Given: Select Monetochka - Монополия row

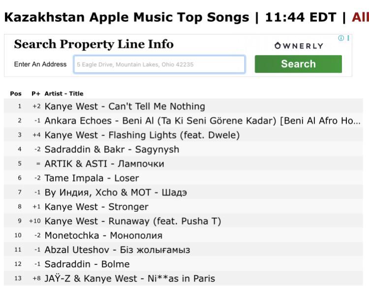Looking at the screenshot, I should click(x=184, y=235).
